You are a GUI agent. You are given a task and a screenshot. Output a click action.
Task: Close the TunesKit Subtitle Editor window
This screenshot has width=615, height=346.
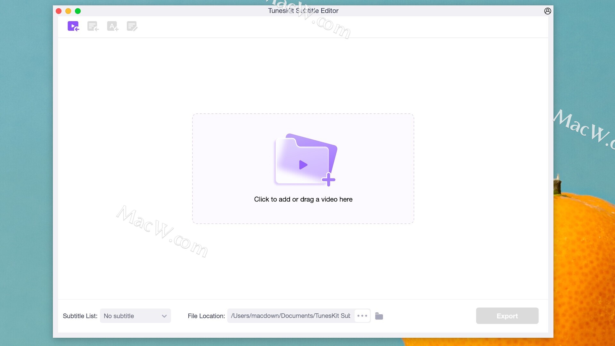(x=59, y=11)
